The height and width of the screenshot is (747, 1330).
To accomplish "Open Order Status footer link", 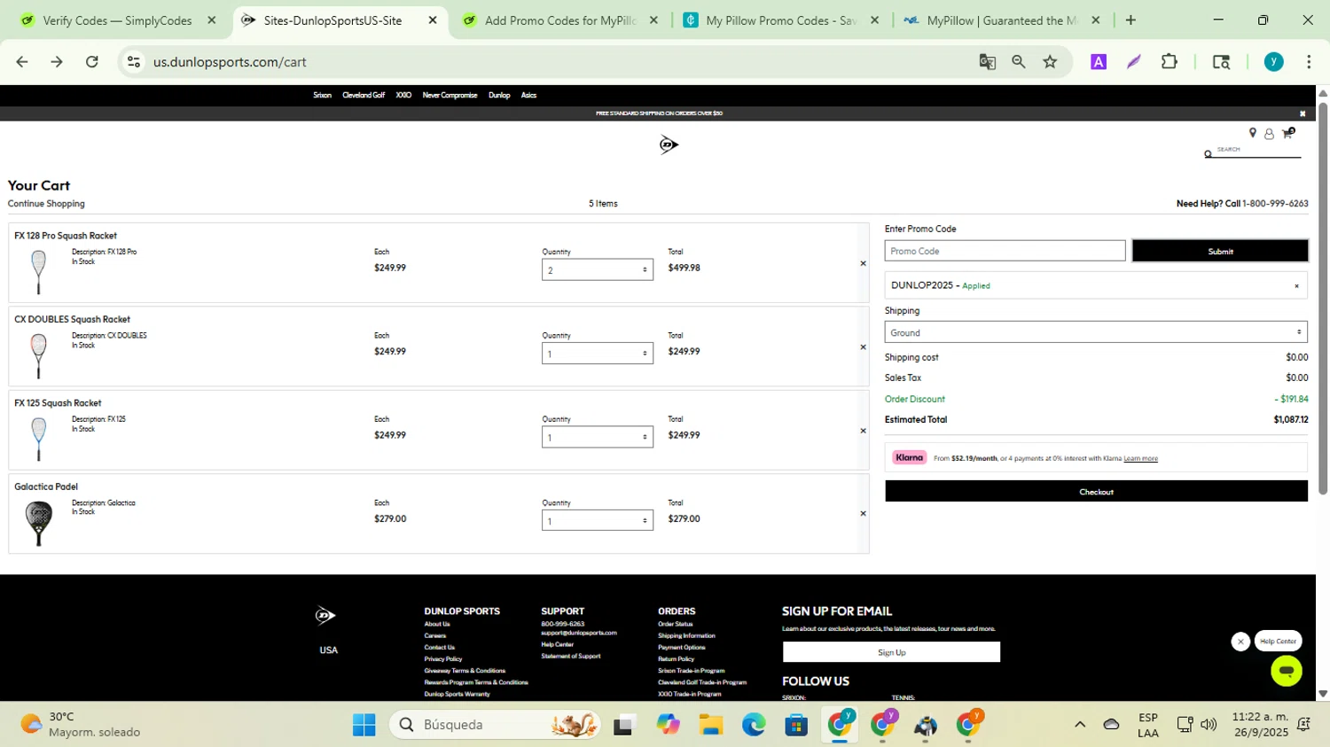I will [x=675, y=624].
